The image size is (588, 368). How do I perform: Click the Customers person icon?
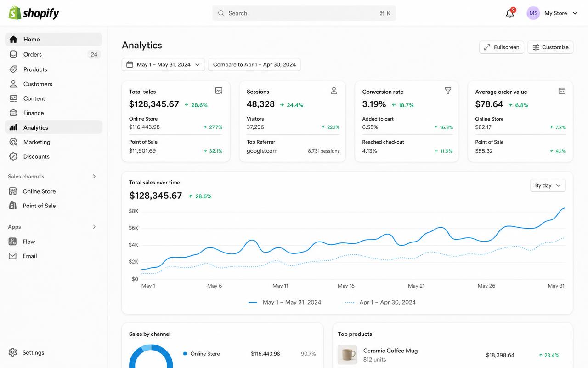coord(13,84)
